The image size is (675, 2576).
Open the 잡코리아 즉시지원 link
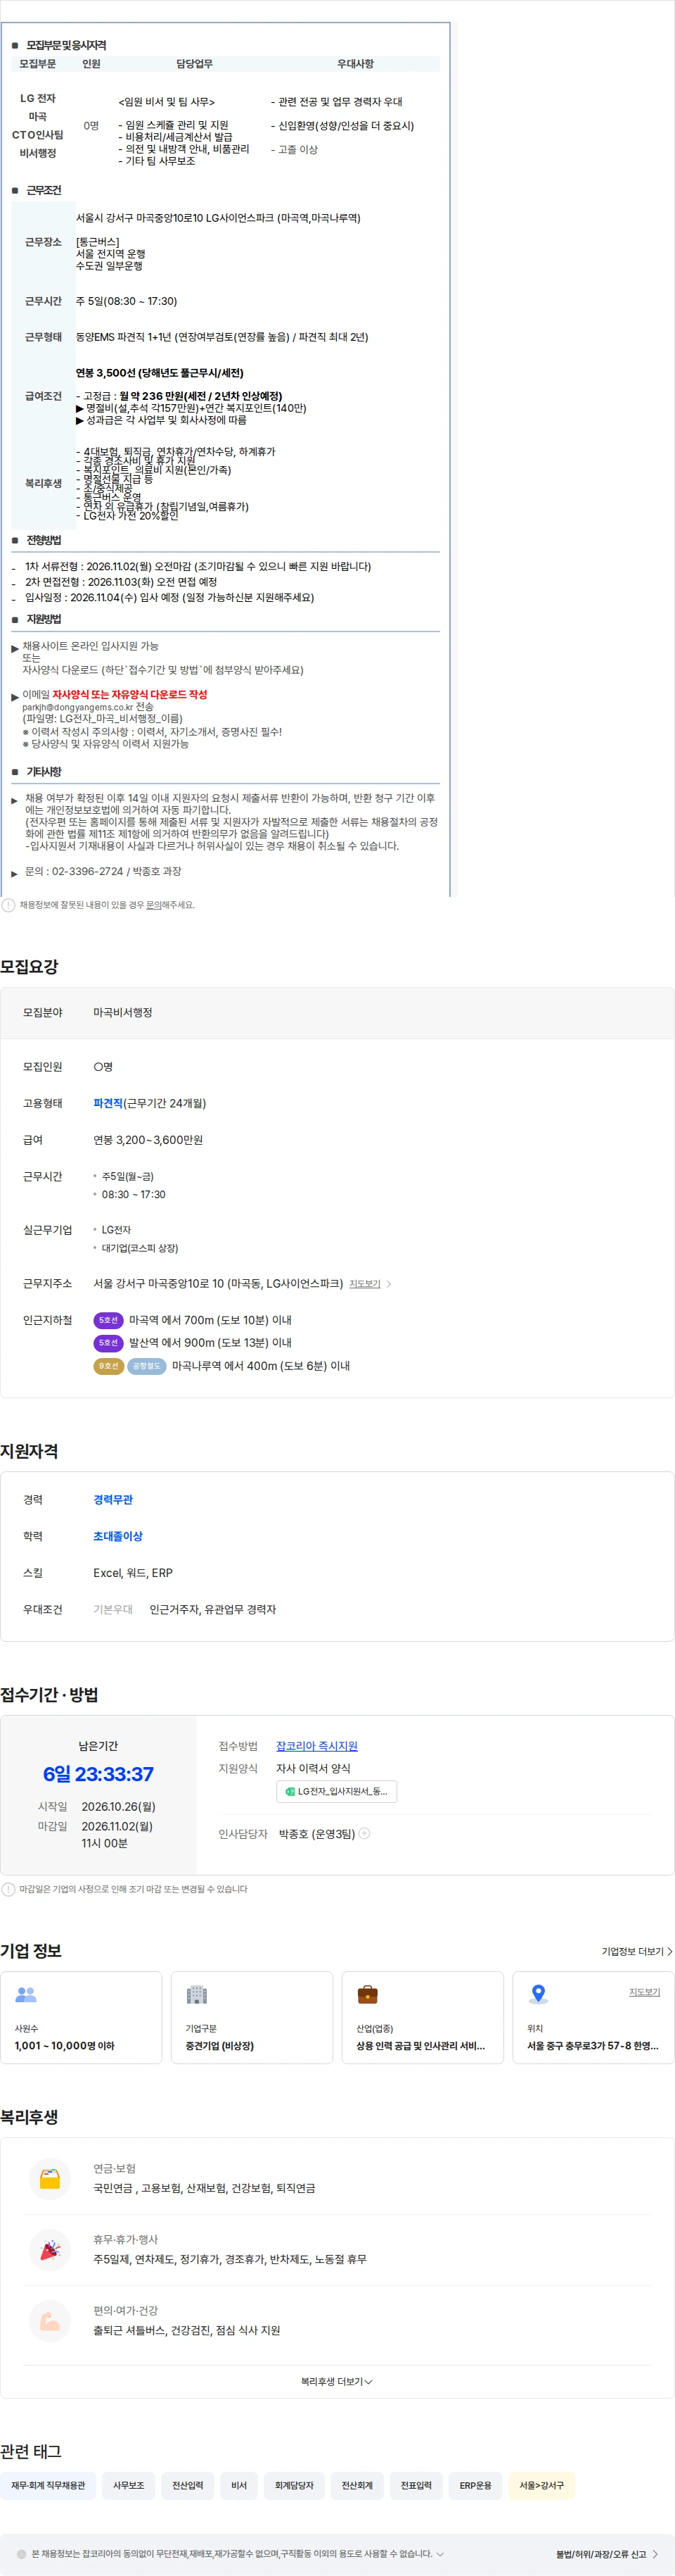pos(316,1746)
